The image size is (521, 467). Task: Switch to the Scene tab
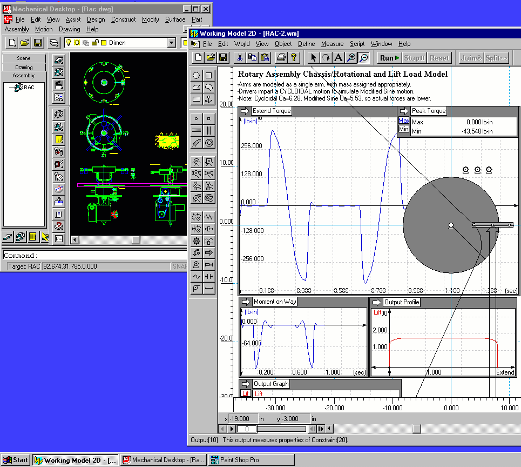tap(24, 58)
